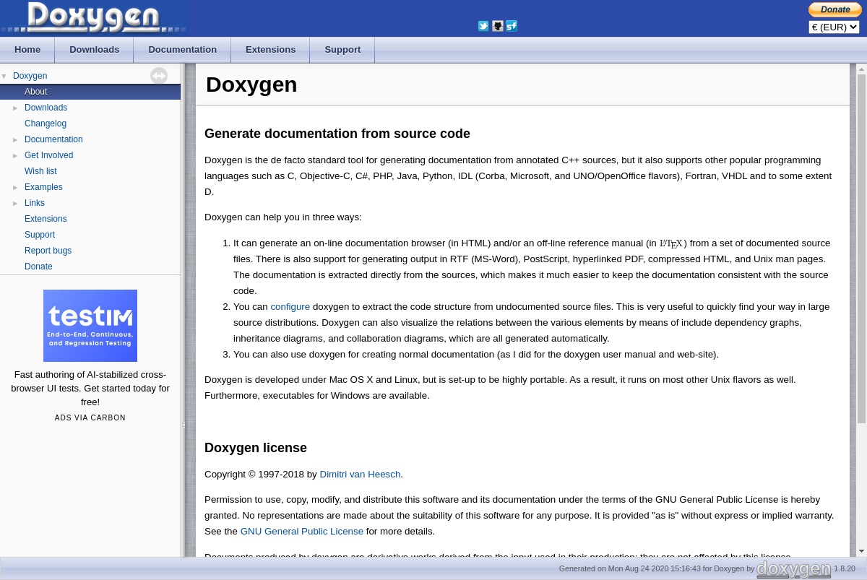Expand the Downloads tree arrow
The image size is (867, 580).
click(x=16, y=108)
